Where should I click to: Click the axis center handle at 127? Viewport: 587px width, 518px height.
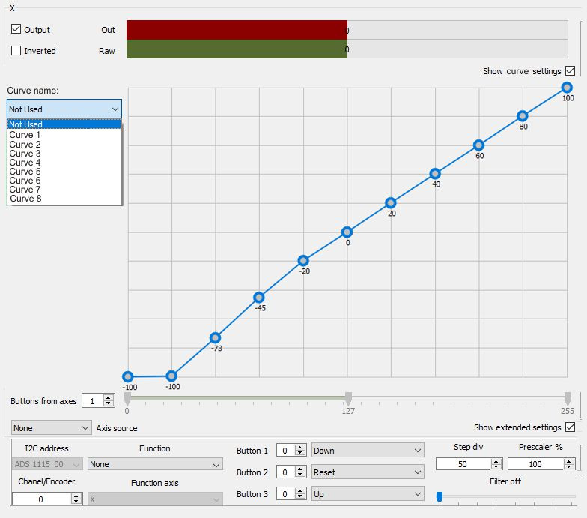pyautogui.click(x=349, y=398)
